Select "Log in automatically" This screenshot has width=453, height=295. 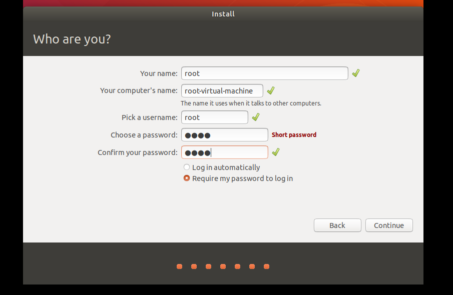point(186,167)
